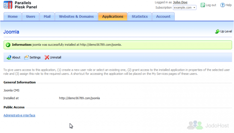
Task: Click the red Uninstall X icon
Action: (x=47, y=57)
